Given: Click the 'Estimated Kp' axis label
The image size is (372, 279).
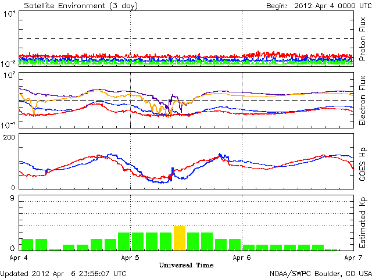Looking at the screenshot, I should [x=362, y=223].
